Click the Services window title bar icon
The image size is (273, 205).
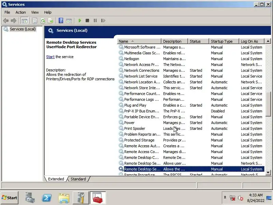click(x=4, y=4)
